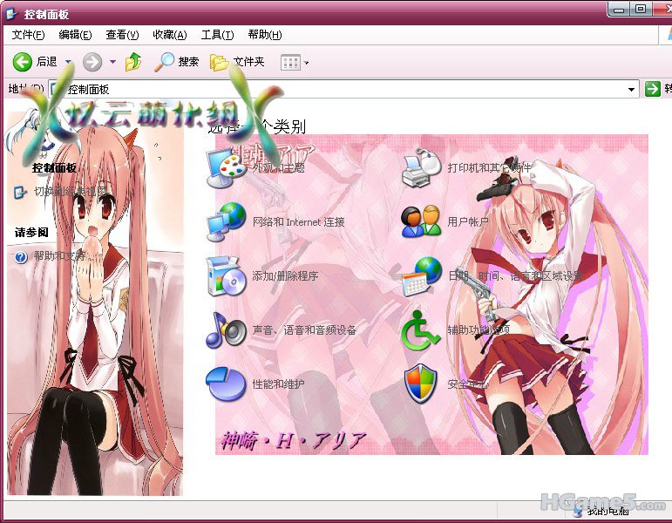Viewport: 672px width, 523px height.
Task: Open the 声音、语音和音频设备 link
Action: pos(304,330)
